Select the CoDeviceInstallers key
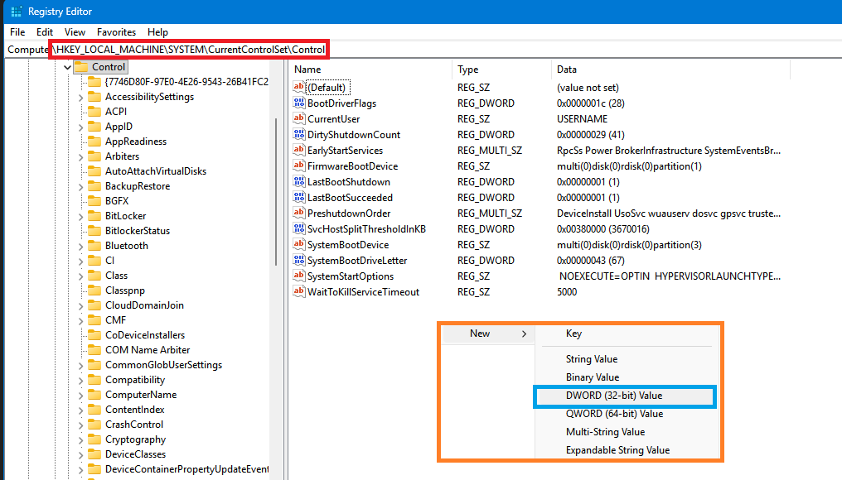Viewport: 842px width, 480px height. pyautogui.click(x=145, y=334)
